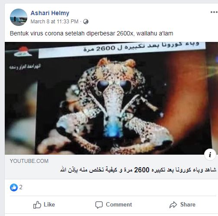Open the three-dot post options menu
The width and height of the screenshot is (218, 216).
[x=214, y=12]
